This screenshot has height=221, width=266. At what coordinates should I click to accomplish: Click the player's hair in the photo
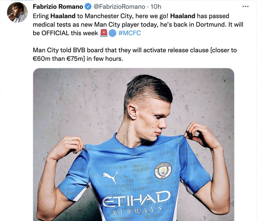148,88
